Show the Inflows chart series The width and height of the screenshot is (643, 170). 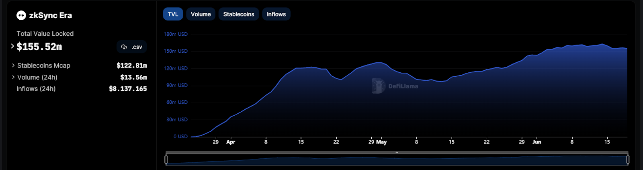coord(276,14)
